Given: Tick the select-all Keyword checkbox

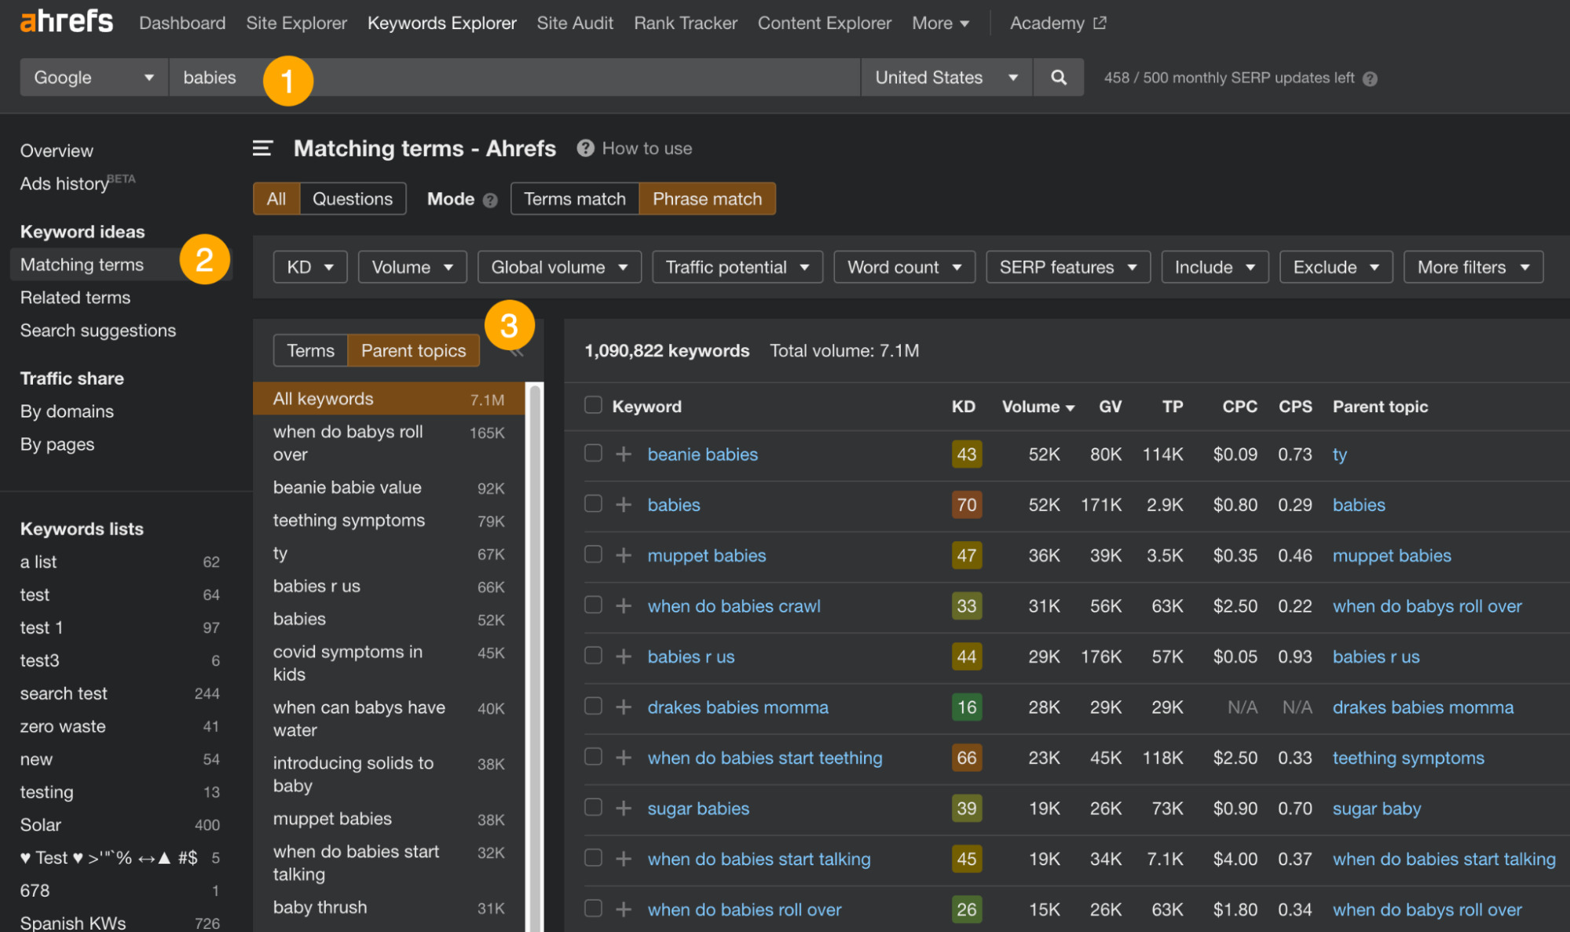Looking at the screenshot, I should [593, 405].
